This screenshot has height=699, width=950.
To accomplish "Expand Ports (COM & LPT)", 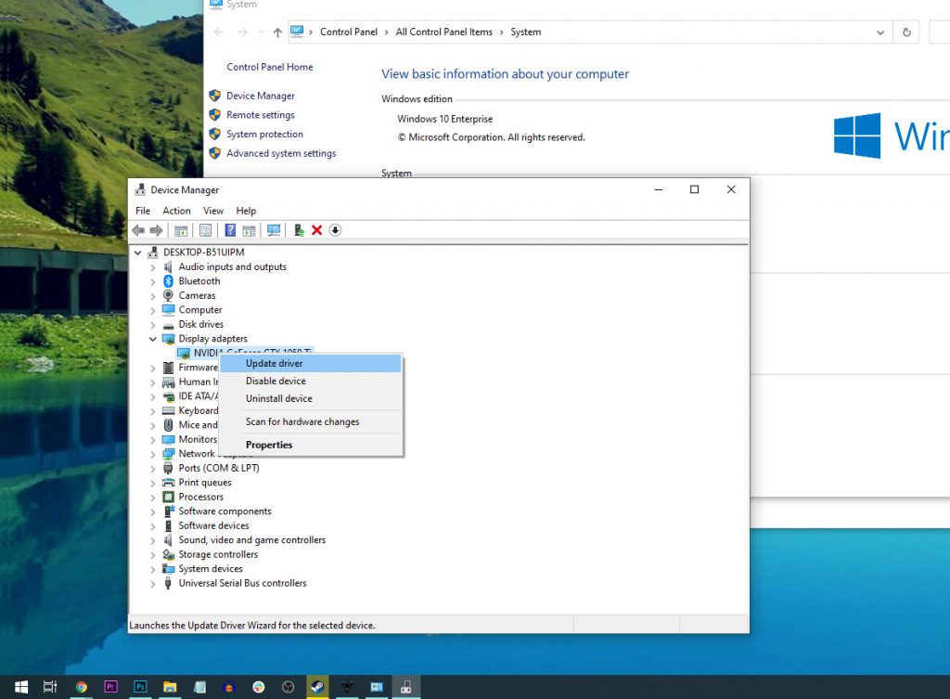I will [x=153, y=468].
